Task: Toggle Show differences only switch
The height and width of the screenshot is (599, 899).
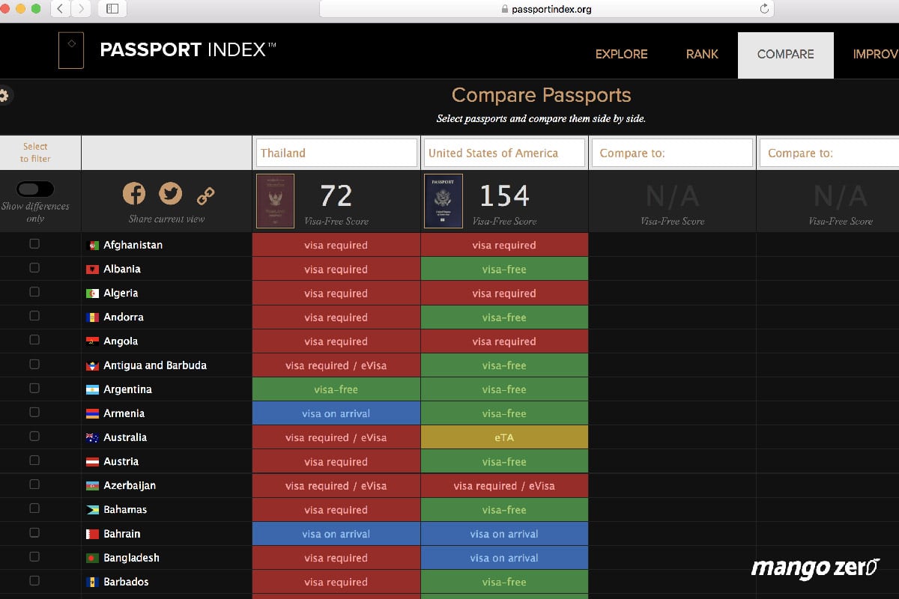Action: coord(35,189)
